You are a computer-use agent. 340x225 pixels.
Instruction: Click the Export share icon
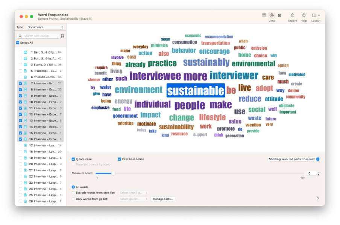click(x=292, y=15)
